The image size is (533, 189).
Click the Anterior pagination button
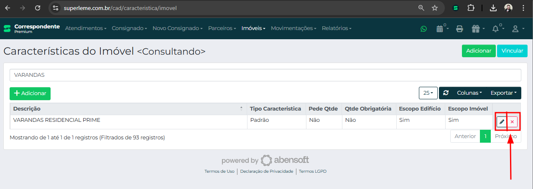tap(465, 136)
